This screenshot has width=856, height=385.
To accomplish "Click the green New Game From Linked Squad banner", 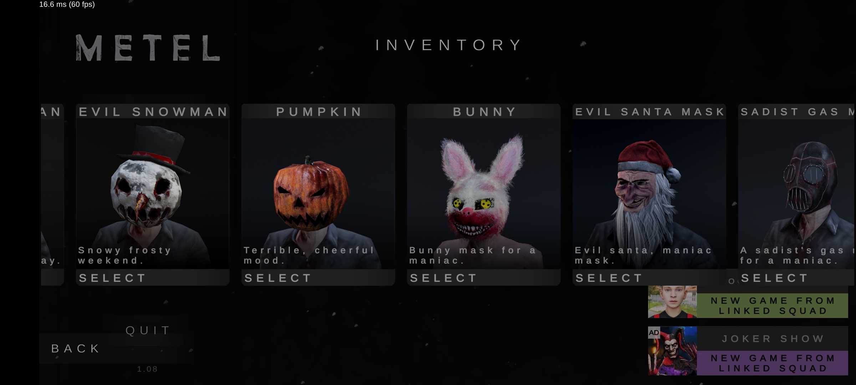I will [773, 306].
